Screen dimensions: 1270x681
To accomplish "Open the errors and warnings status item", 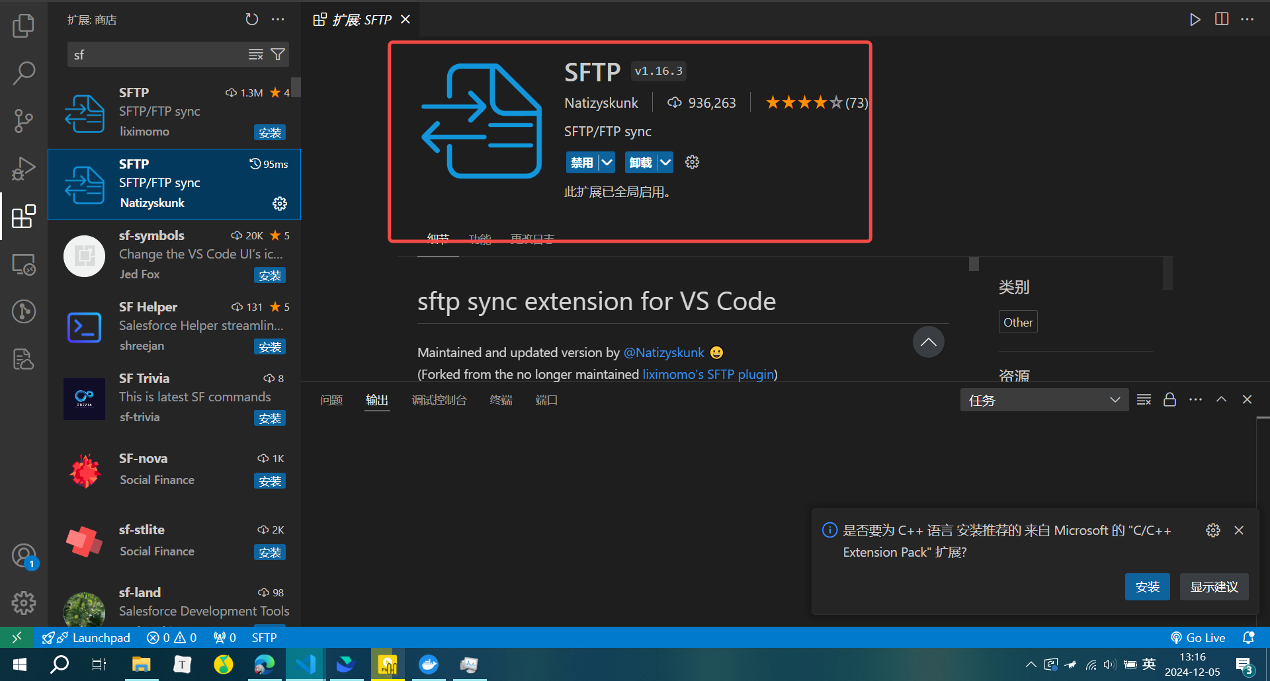I will 171,637.
